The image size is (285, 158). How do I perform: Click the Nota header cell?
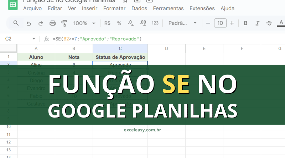74,57
